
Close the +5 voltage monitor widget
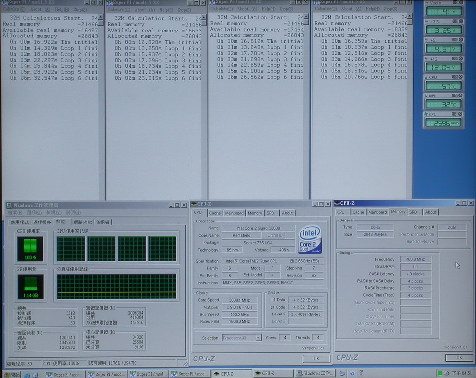[x=461, y=40]
